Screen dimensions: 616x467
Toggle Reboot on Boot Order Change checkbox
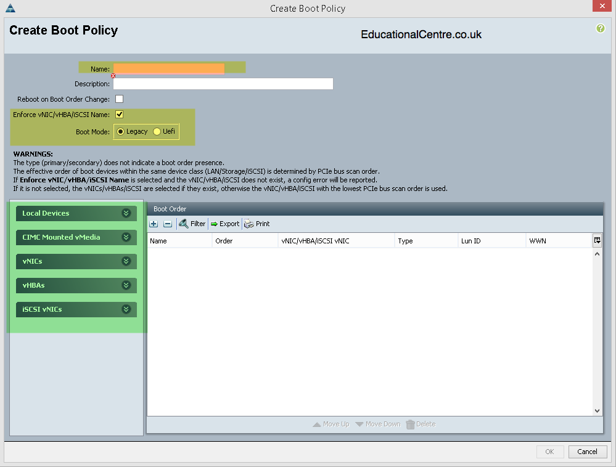[120, 99]
